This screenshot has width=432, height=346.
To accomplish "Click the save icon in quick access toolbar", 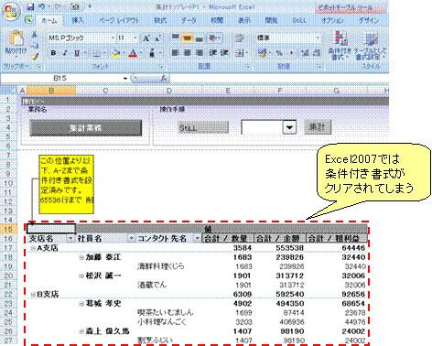I will click(x=30, y=6).
